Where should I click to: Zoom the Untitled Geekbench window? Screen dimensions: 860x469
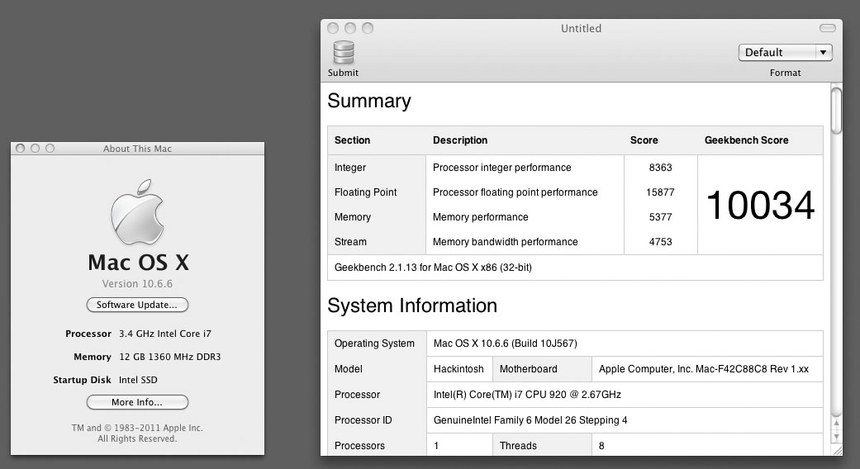coord(367,28)
